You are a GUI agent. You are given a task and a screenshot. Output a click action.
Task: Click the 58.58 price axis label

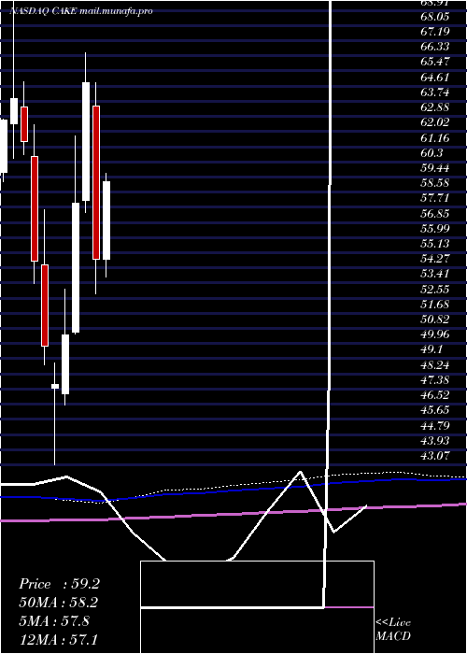(435, 183)
